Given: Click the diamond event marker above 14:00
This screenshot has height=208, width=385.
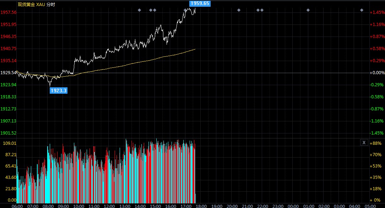Looking at the screenshot, I should click(x=140, y=10).
